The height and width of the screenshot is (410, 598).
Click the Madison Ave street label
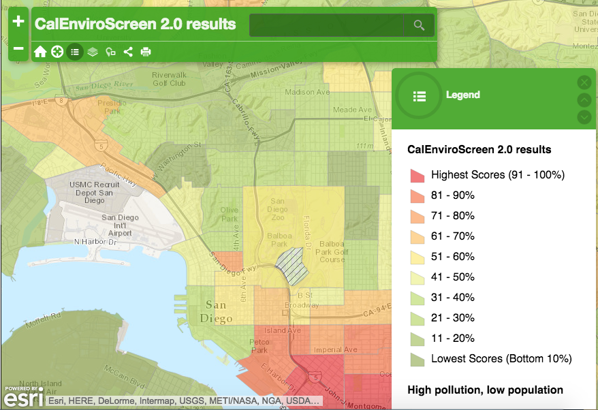click(307, 92)
